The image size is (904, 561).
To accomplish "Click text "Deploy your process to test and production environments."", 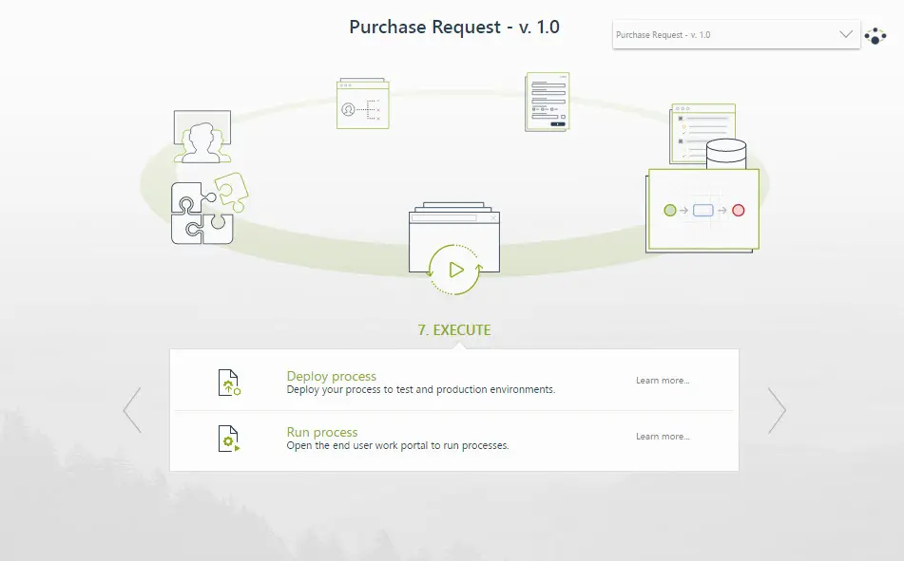I will (x=421, y=389).
